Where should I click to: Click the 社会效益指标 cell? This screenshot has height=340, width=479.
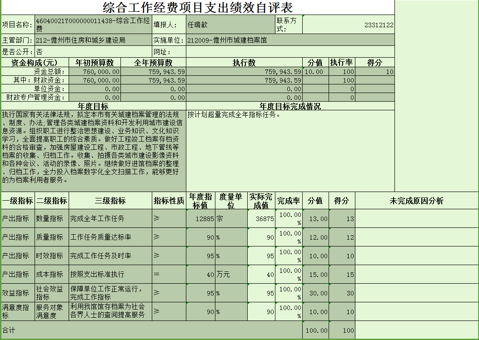pos(52,293)
